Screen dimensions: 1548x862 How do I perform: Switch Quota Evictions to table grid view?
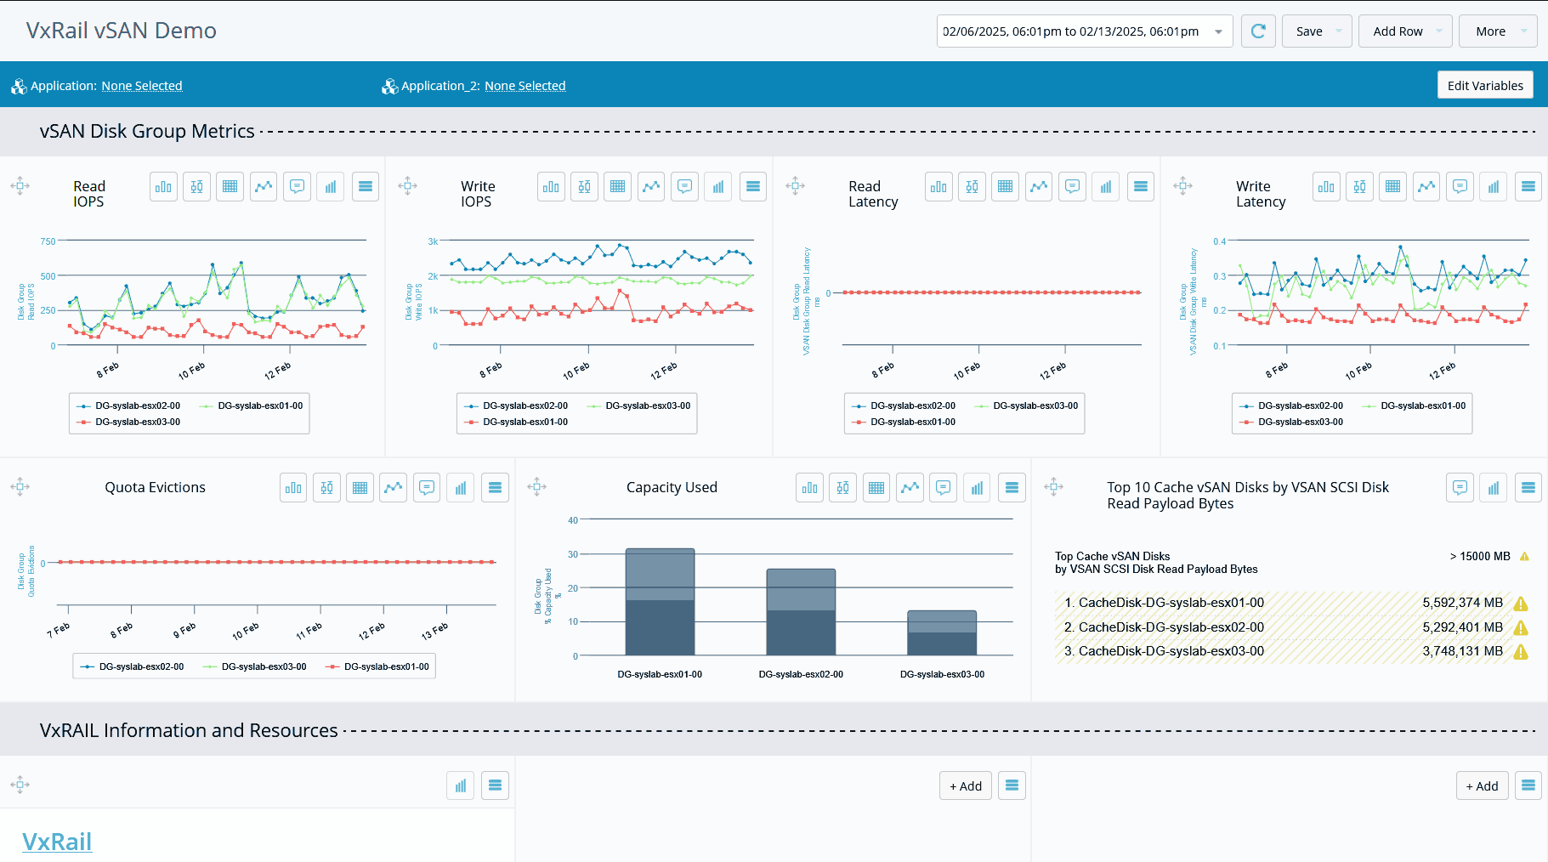tap(360, 487)
